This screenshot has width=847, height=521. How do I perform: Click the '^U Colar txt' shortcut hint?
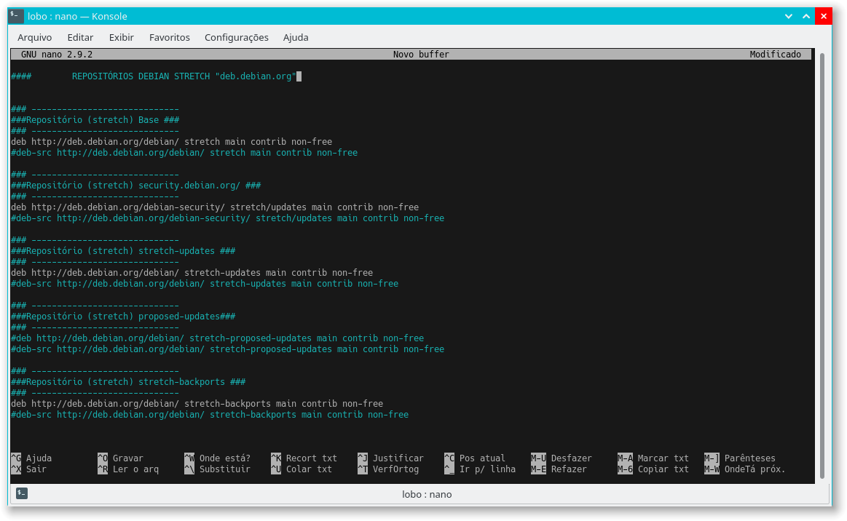302,469
